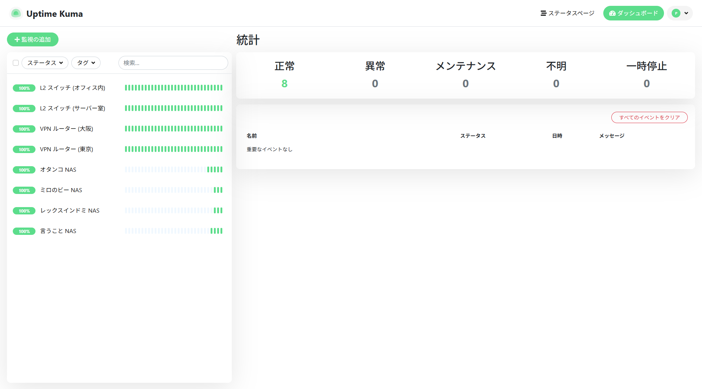Click 100% badge of オタンコ NAS
This screenshot has width=702, height=389.
pyautogui.click(x=24, y=170)
